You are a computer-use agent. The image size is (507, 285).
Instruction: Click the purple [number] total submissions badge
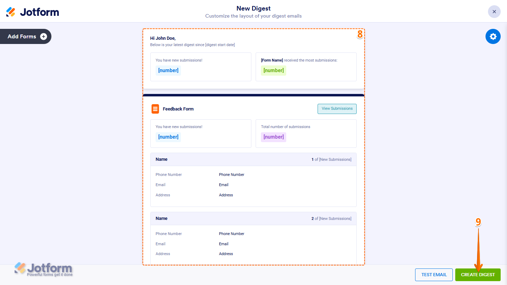273,137
